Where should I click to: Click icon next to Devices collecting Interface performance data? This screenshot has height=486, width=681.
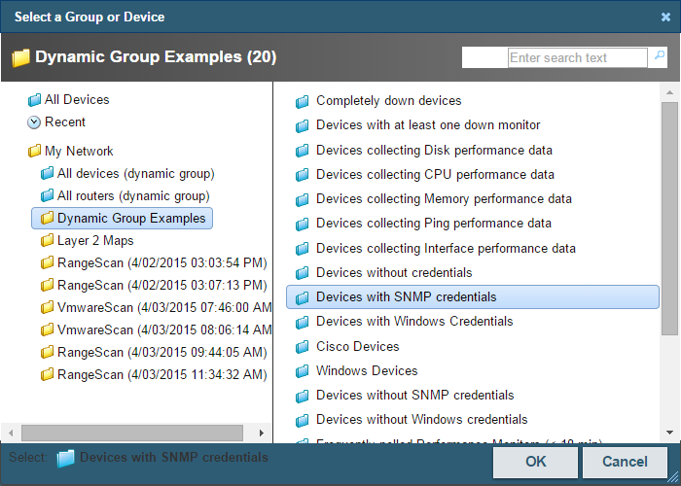[x=302, y=249]
